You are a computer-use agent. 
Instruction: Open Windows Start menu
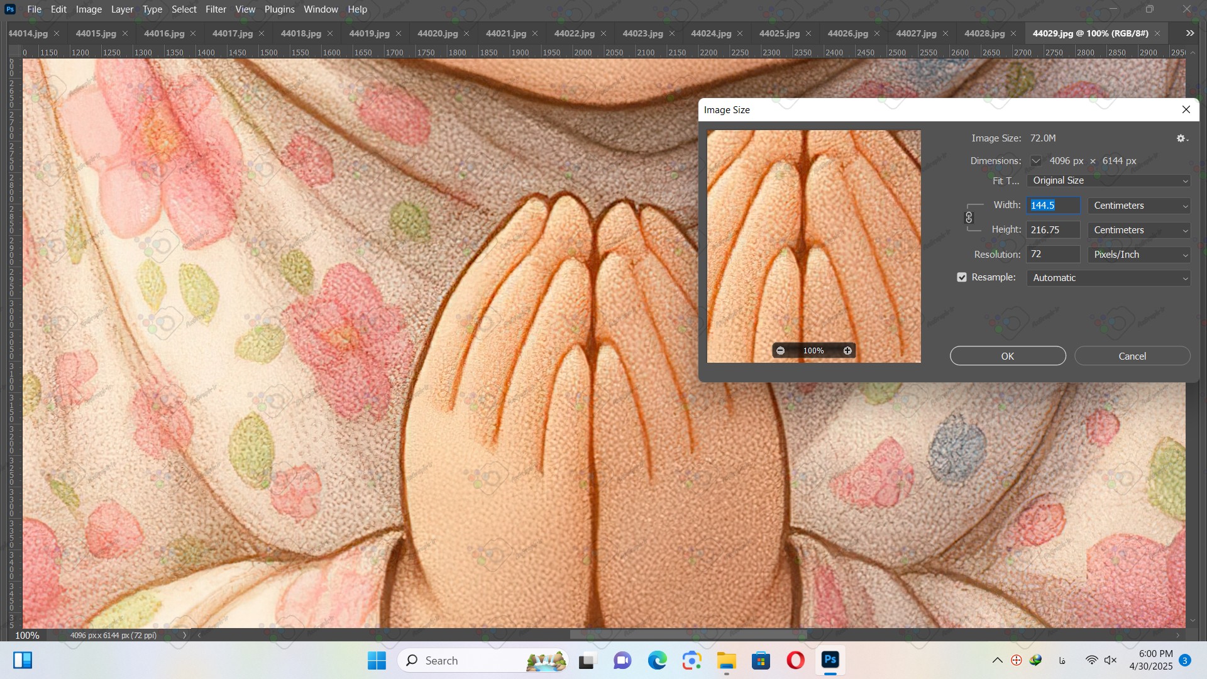[x=377, y=660]
